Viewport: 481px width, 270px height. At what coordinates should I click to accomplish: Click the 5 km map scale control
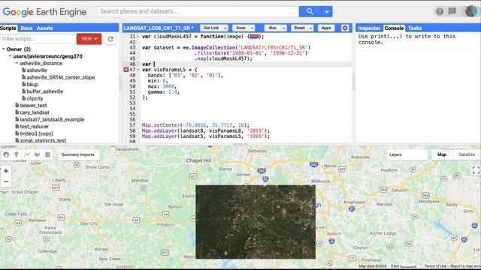click(404, 266)
